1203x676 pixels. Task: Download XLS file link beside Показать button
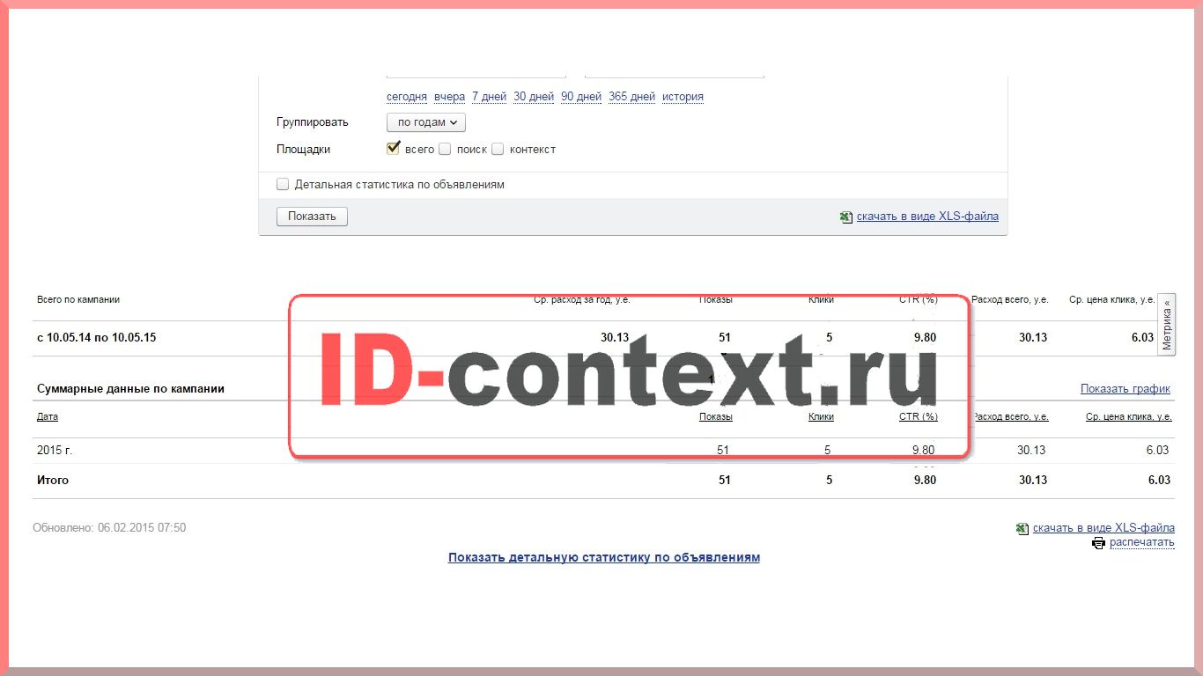(x=927, y=217)
